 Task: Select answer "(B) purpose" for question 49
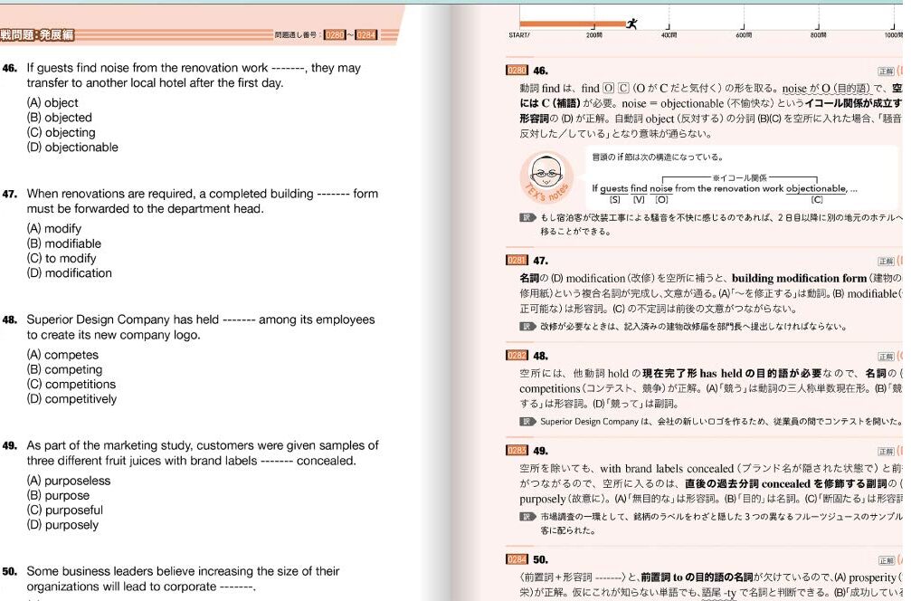coord(58,496)
